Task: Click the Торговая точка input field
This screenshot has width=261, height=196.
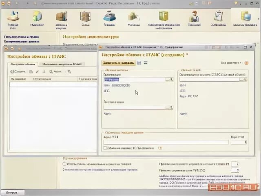Action: [135, 107]
